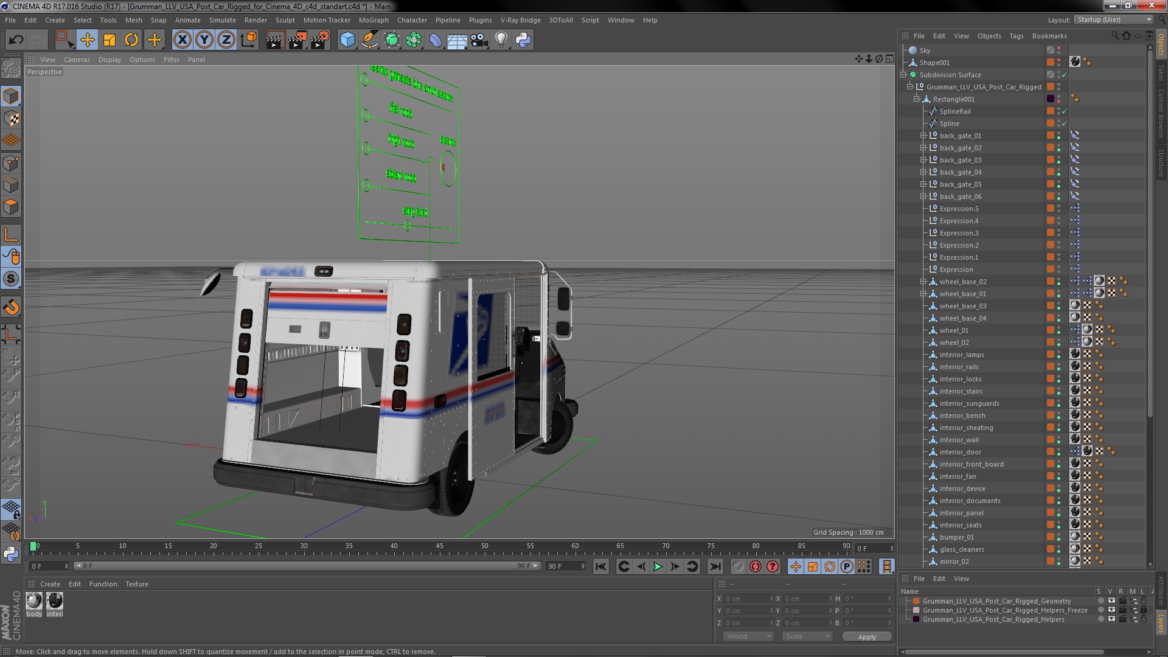Collapse the Rectangle001 node
Image resolution: width=1168 pixels, height=657 pixels.
917,99
